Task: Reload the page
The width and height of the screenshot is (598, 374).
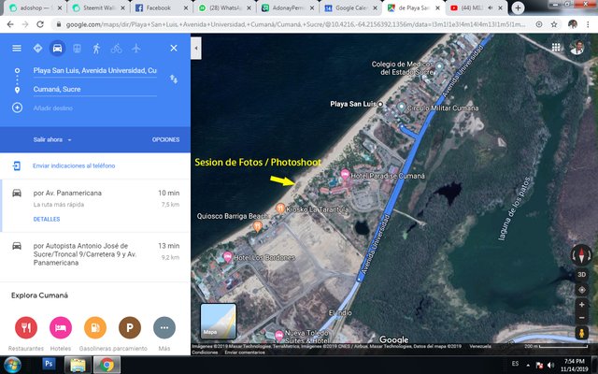Action: [40, 24]
